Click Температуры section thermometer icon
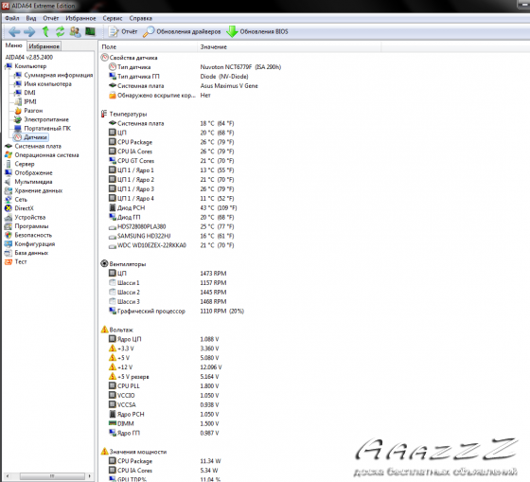The height and width of the screenshot is (482, 530). [104, 114]
